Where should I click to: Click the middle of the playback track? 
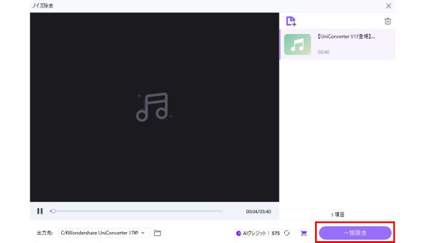click(137, 211)
